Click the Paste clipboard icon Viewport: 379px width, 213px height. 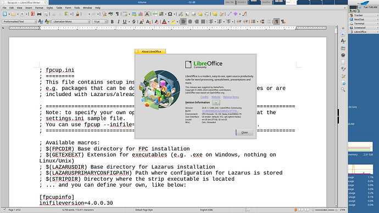pyautogui.click(x=66, y=14)
